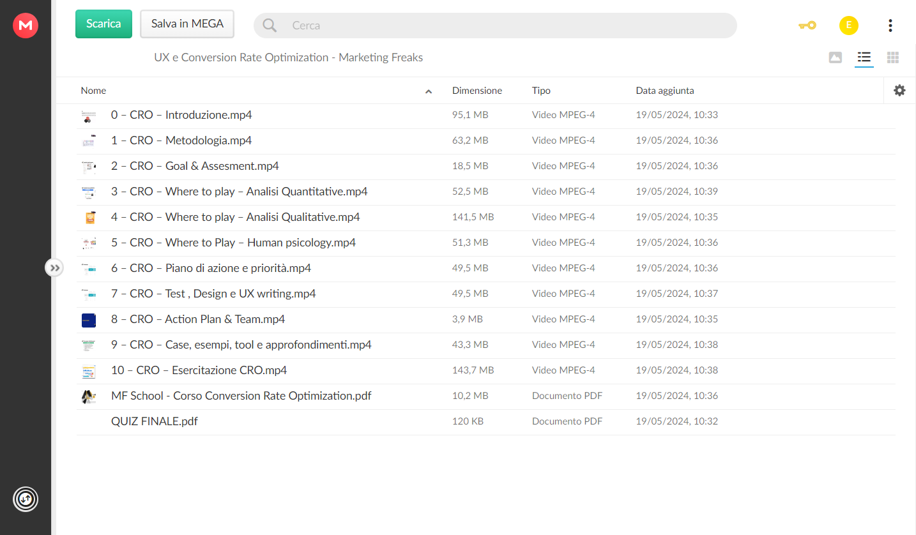The width and height of the screenshot is (916, 535).
Task: Switch to list view
Action: (x=864, y=57)
